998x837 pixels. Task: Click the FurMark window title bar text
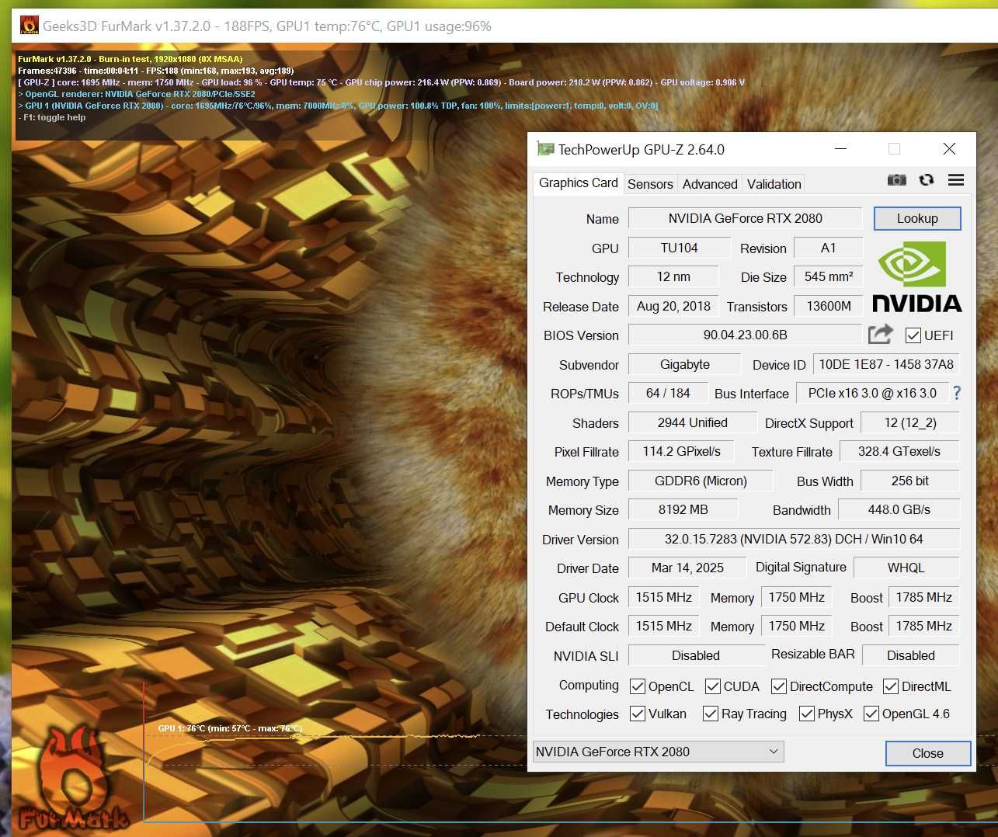coord(266,26)
